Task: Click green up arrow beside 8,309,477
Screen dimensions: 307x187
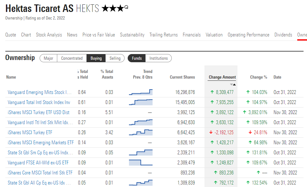Action: pos(212,92)
